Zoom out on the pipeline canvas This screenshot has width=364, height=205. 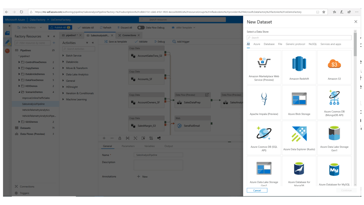pos(112,138)
